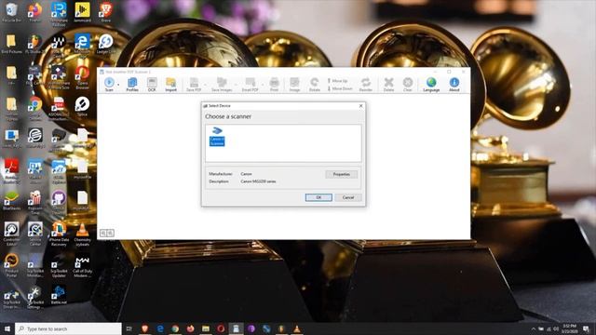Select the Recycle Bin desktop icon
596x335 pixels.
[12, 12]
